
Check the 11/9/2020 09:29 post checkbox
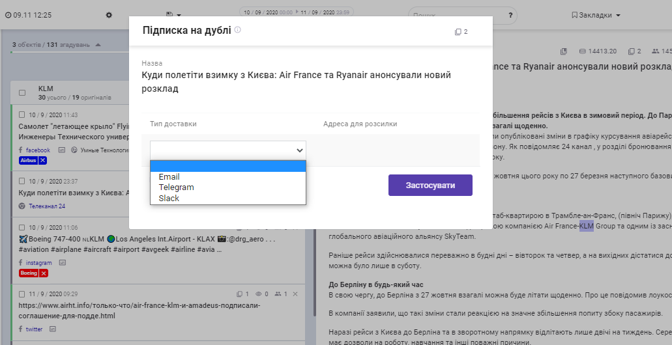(x=22, y=294)
